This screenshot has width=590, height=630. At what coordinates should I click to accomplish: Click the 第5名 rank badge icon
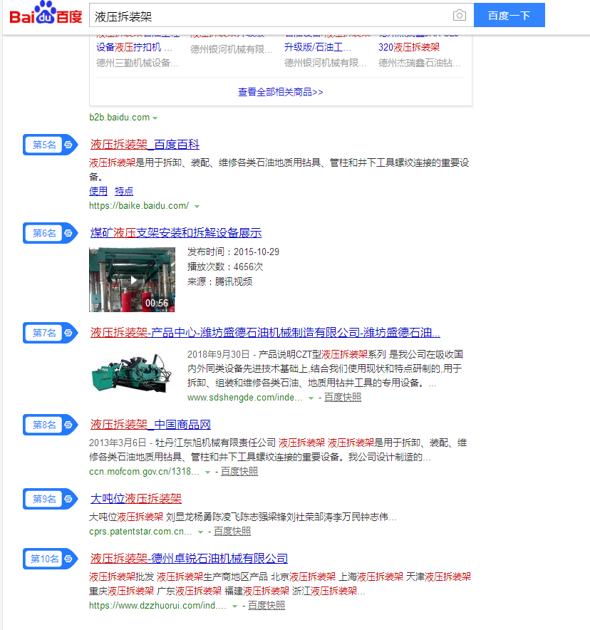point(50,145)
